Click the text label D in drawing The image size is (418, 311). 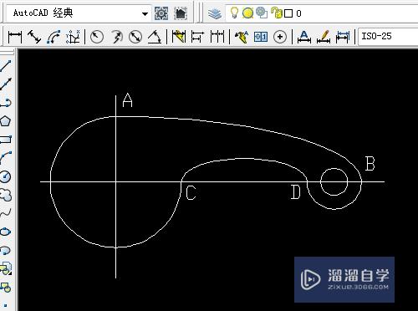pyautogui.click(x=296, y=191)
